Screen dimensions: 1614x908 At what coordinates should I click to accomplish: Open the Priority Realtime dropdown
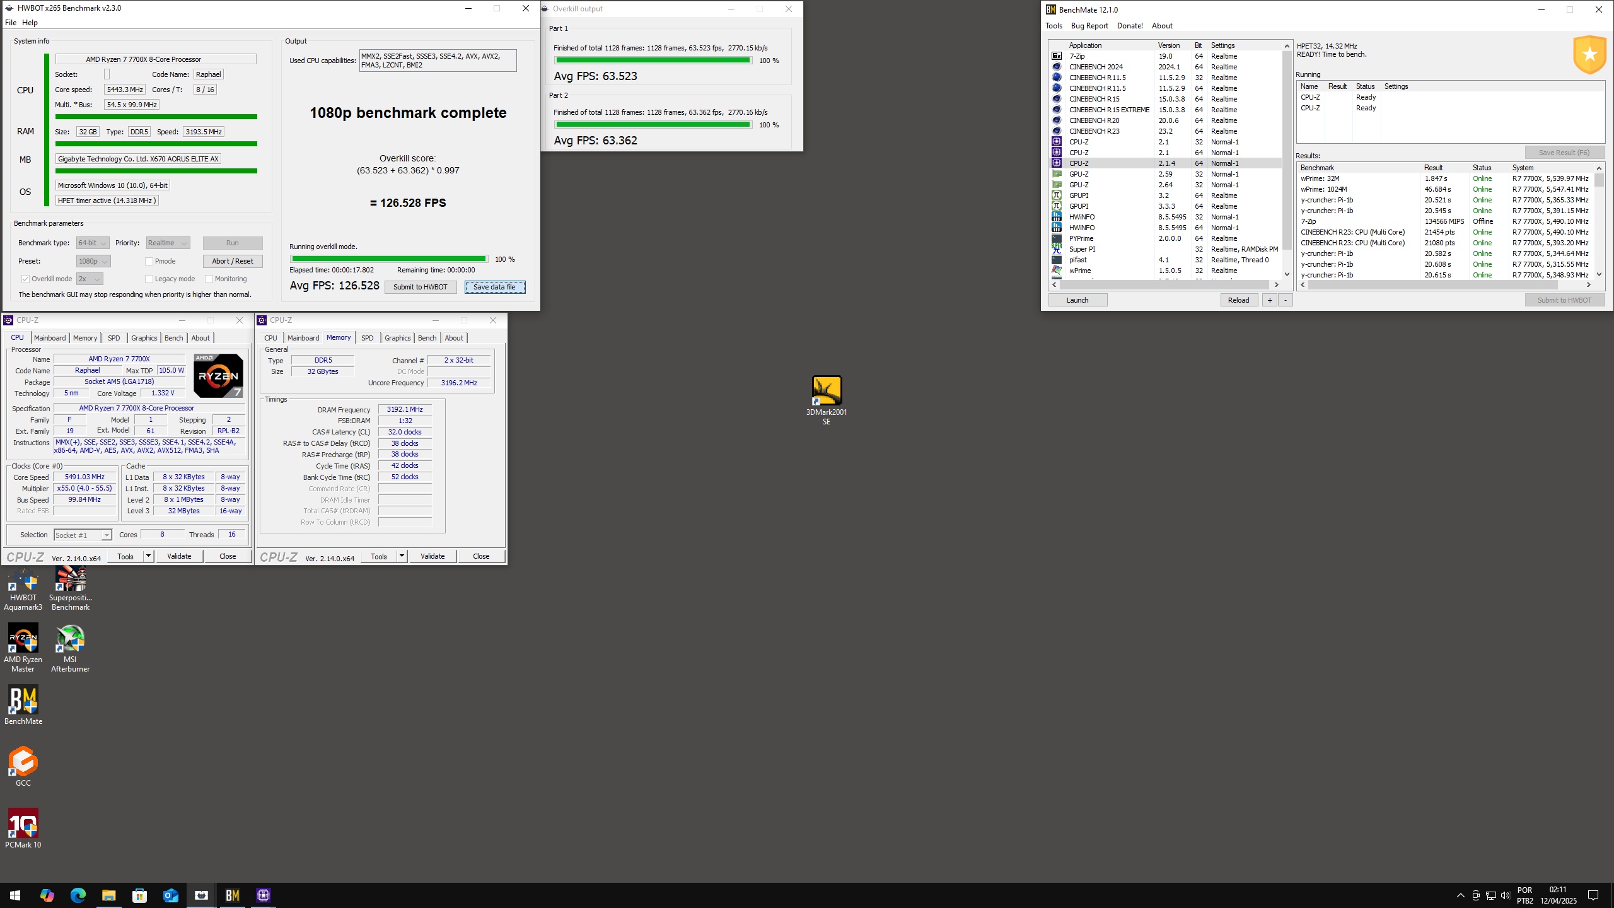pyautogui.click(x=168, y=243)
